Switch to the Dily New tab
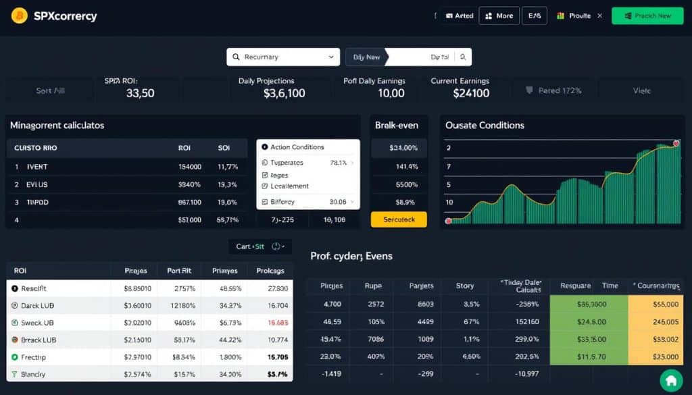The height and width of the screenshot is (395, 692). (x=367, y=57)
